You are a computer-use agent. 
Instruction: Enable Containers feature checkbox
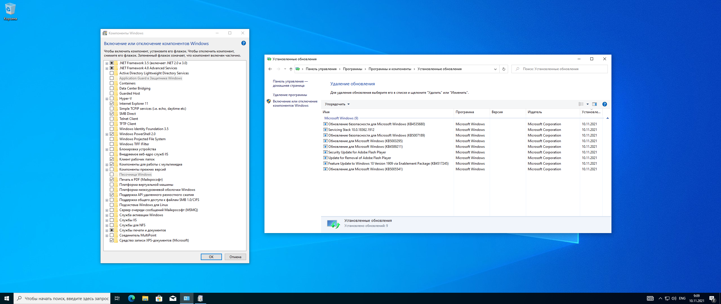[112, 83]
